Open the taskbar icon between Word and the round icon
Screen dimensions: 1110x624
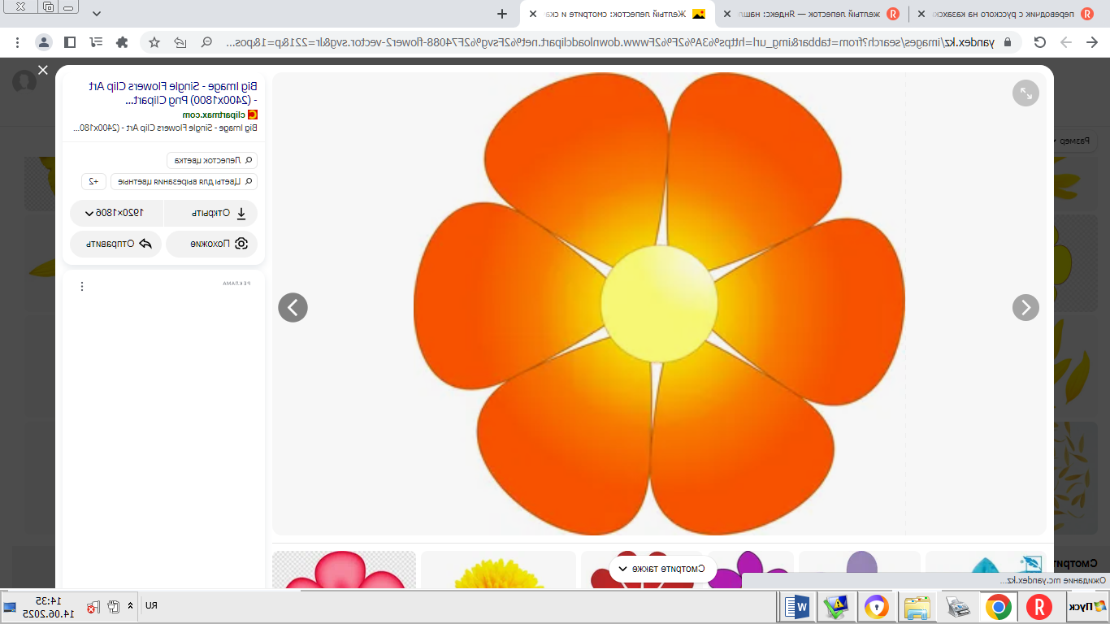tap(835, 607)
